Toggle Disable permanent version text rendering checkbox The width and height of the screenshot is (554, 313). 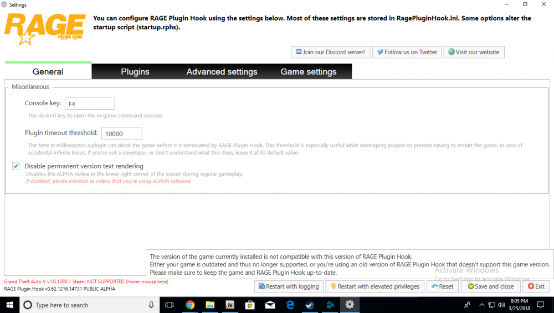(x=16, y=166)
